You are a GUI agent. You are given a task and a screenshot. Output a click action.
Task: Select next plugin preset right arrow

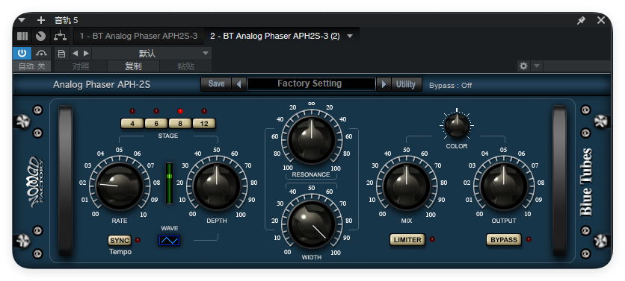(384, 84)
